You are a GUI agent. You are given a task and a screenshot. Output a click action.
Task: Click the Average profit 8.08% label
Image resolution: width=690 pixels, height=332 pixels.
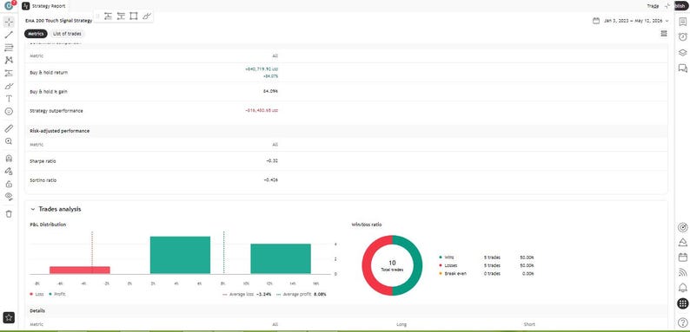(301, 294)
